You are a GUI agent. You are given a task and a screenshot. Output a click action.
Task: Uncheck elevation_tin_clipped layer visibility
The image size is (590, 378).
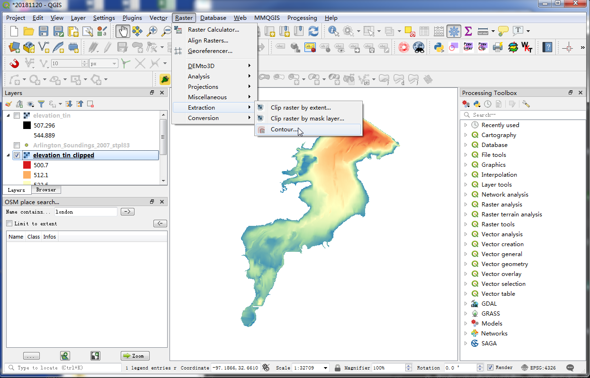pos(17,155)
